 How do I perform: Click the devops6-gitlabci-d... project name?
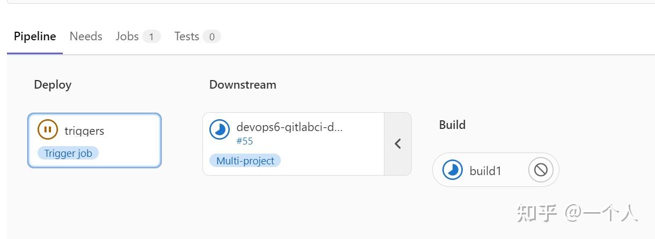click(x=289, y=128)
